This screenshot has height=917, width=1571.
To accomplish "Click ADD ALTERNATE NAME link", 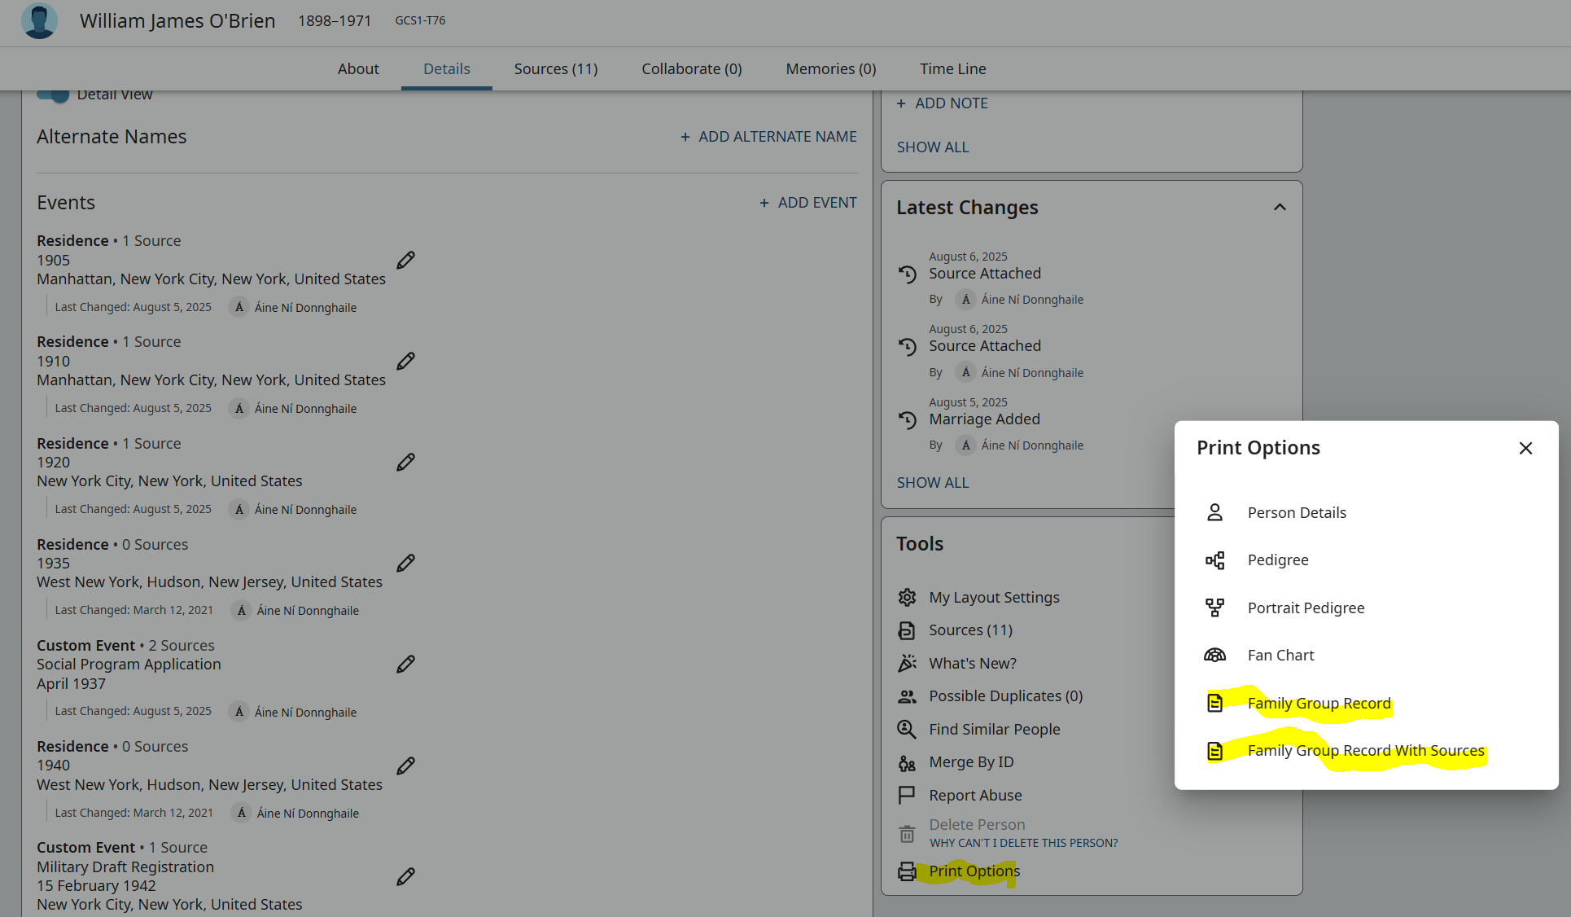I will coord(768,137).
